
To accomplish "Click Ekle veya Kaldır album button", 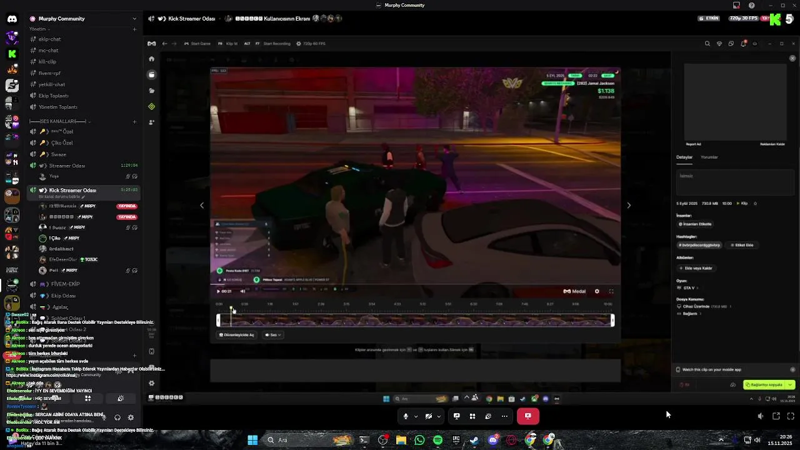I will pyautogui.click(x=696, y=268).
